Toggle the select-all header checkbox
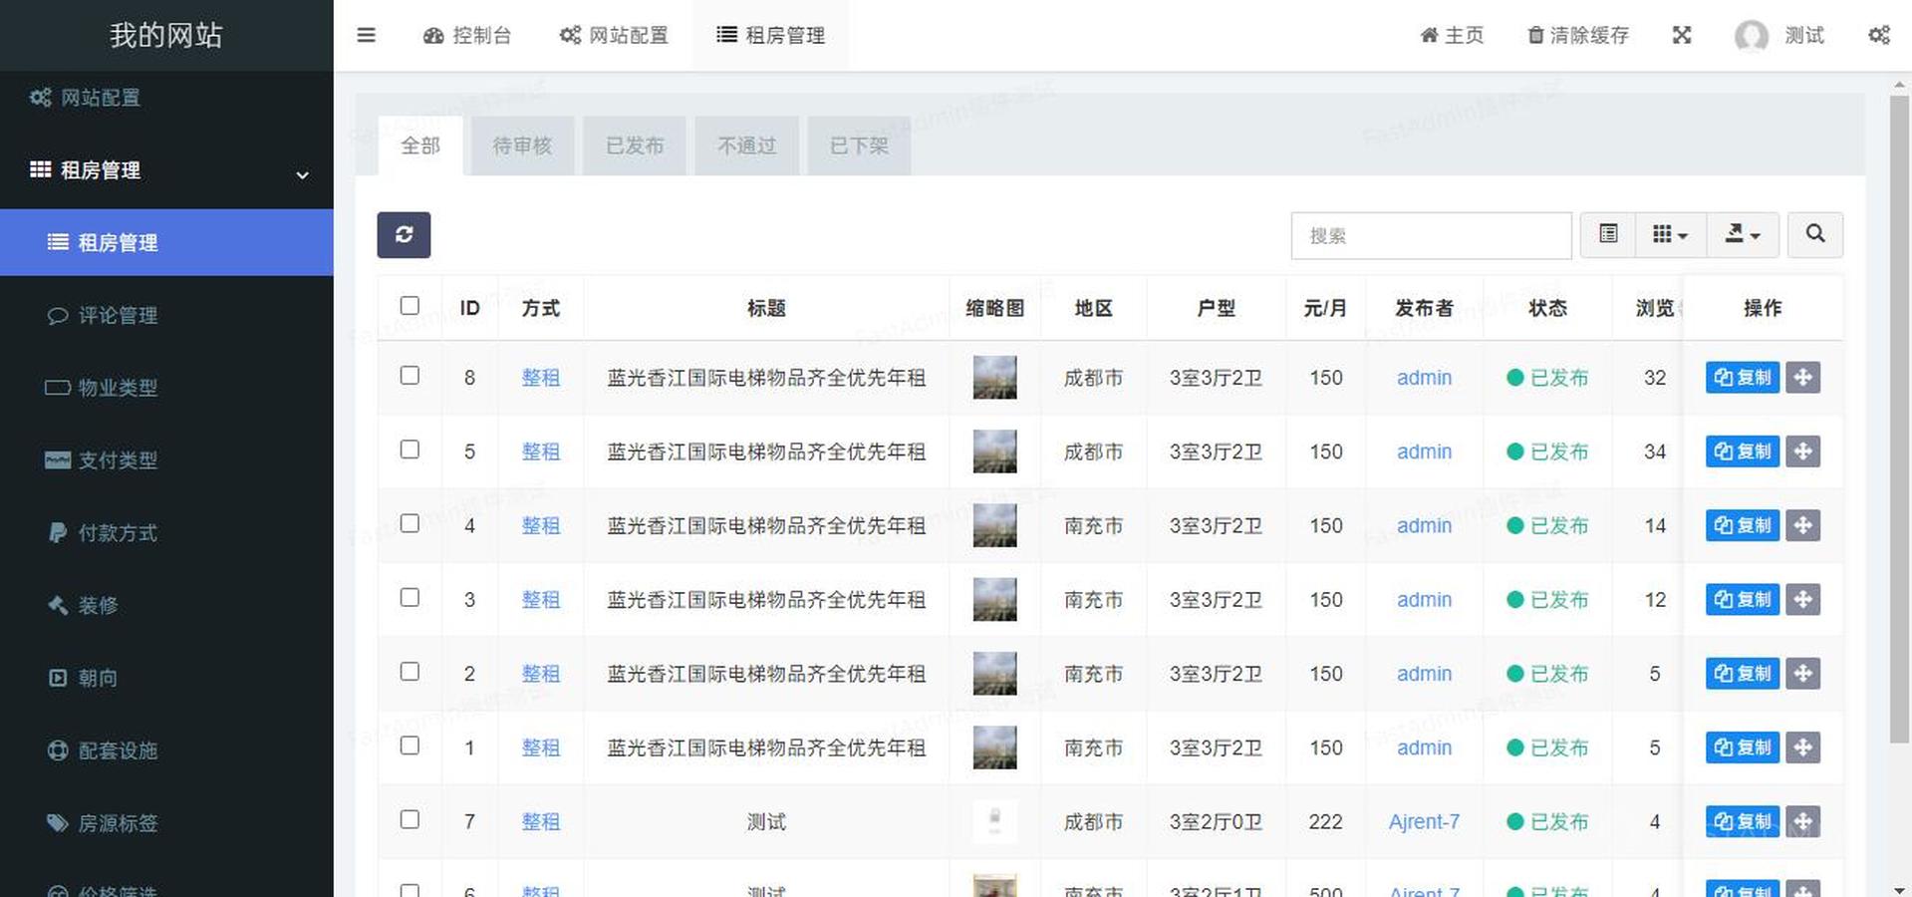Image resolution: width=1912 pixels, height=897 pixels. point(410,306)
